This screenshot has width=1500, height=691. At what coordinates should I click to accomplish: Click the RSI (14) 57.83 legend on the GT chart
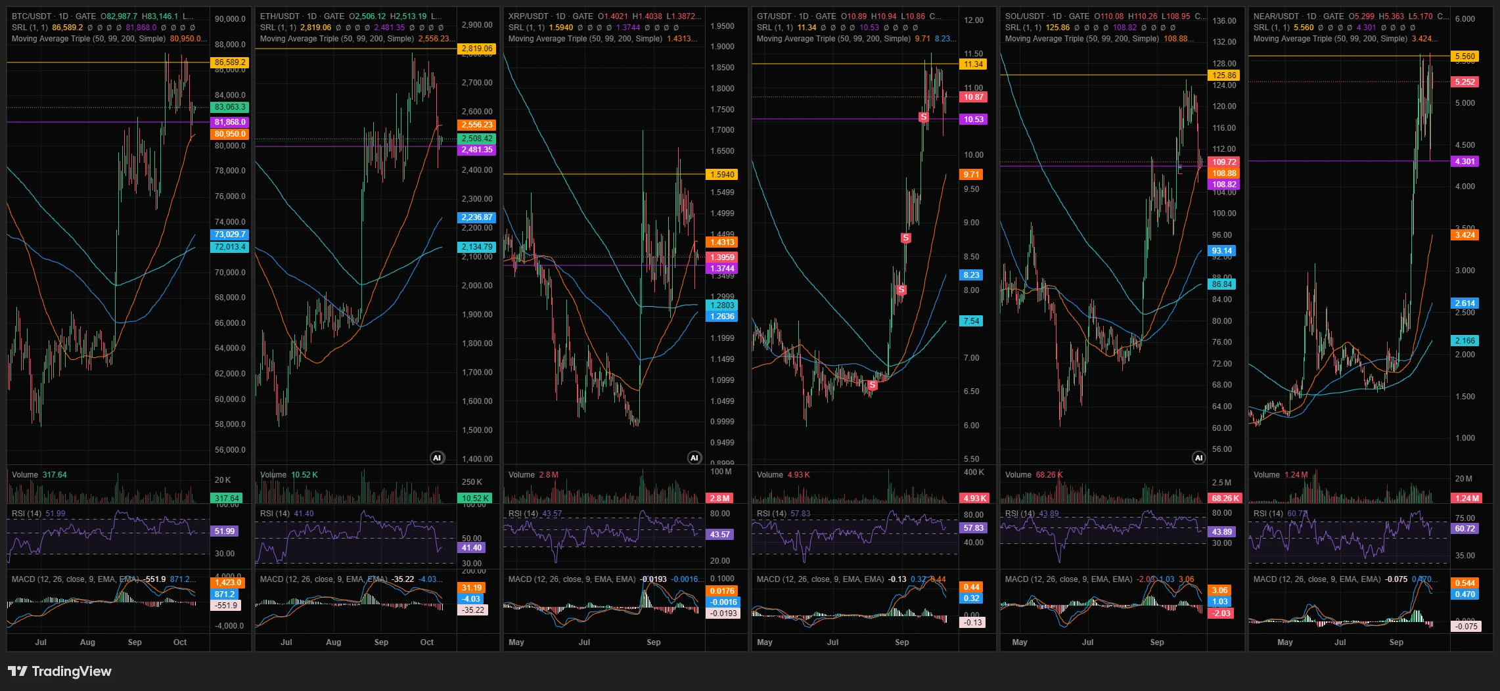click(x=783, y=514)
